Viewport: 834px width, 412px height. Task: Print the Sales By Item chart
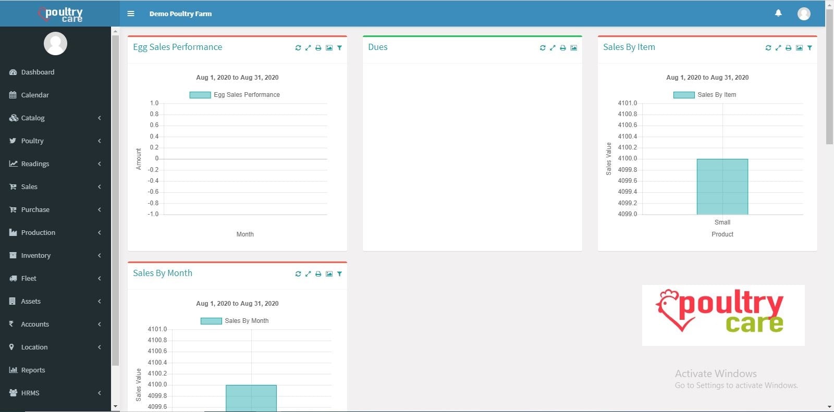788,48
